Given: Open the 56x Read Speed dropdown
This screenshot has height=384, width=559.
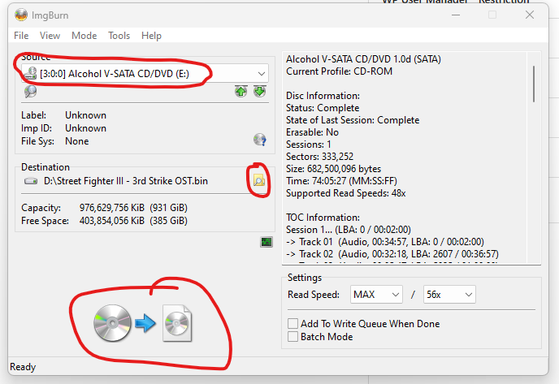Looking at the screenshot, I should (x=449, y=295).
